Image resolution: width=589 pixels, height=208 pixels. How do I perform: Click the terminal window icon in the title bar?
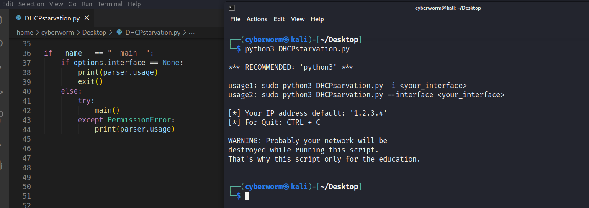232,8
